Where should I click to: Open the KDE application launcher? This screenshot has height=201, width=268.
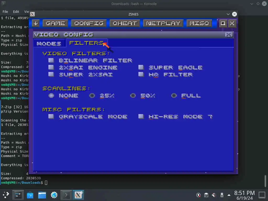tap(6, 195)
